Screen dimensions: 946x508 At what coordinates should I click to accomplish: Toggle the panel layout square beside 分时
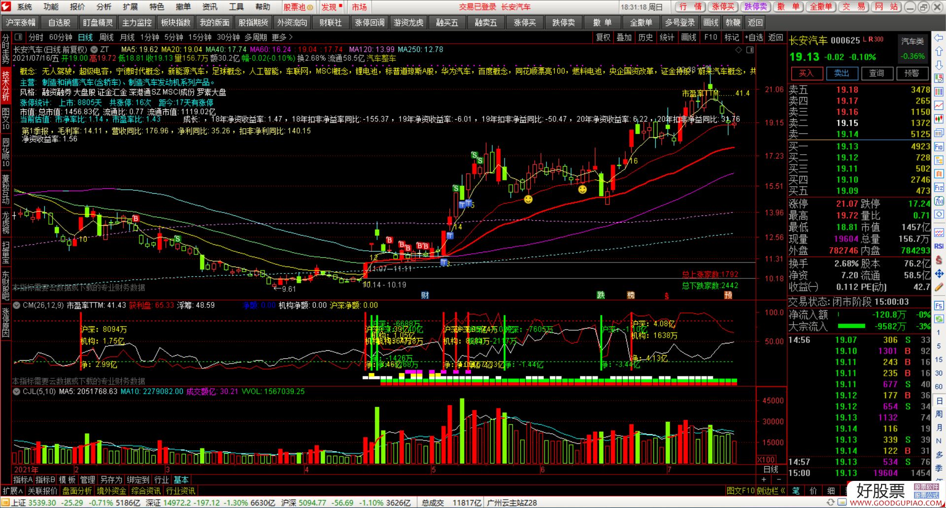click(x=19, y=37)
